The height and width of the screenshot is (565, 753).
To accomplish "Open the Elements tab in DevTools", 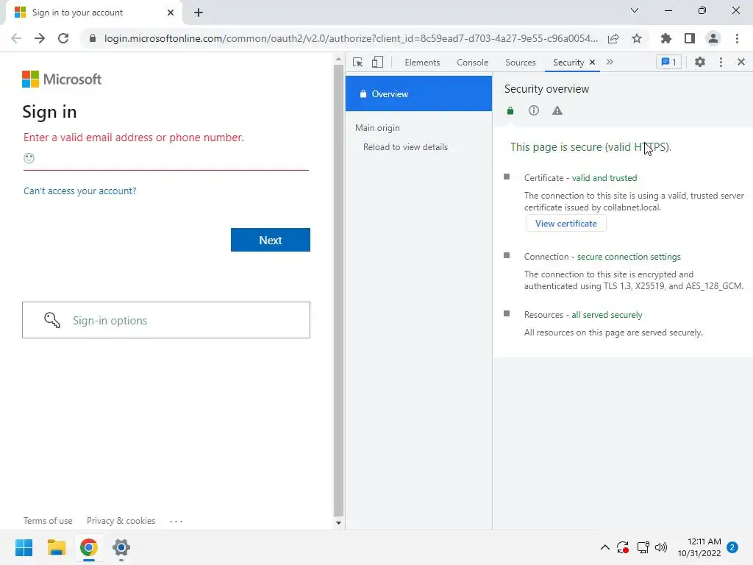I will coord(422,63).
